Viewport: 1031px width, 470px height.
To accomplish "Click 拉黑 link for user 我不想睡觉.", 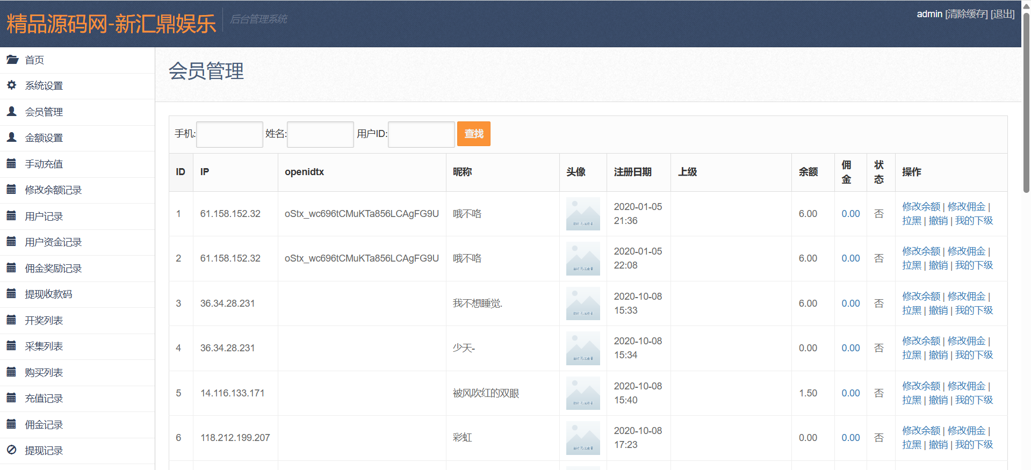I will point(911,310).
